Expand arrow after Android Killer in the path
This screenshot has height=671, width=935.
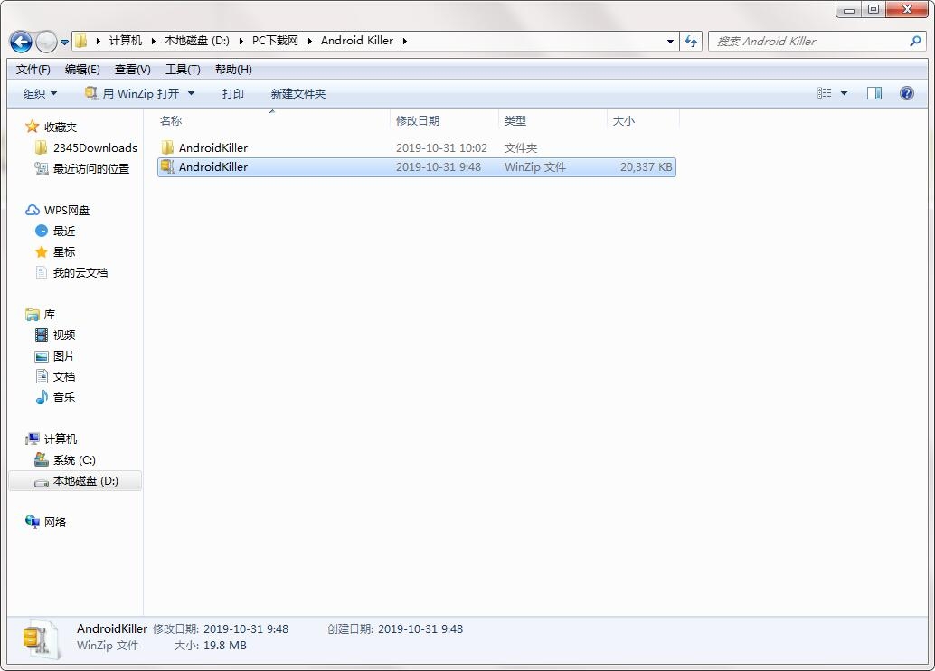point(405,41)
